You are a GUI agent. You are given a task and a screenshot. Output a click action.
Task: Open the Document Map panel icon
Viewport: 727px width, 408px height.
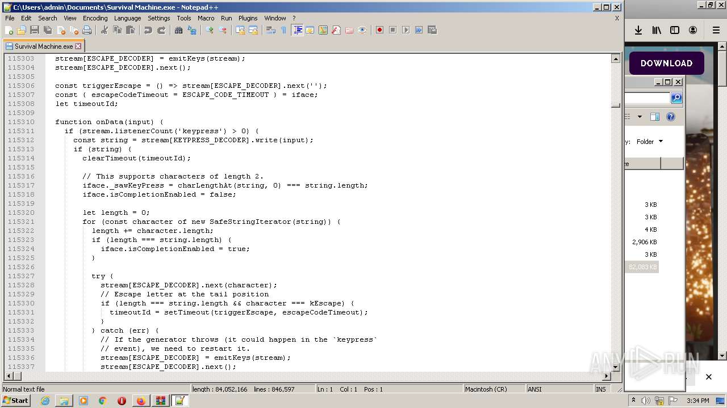coord(323,30)
